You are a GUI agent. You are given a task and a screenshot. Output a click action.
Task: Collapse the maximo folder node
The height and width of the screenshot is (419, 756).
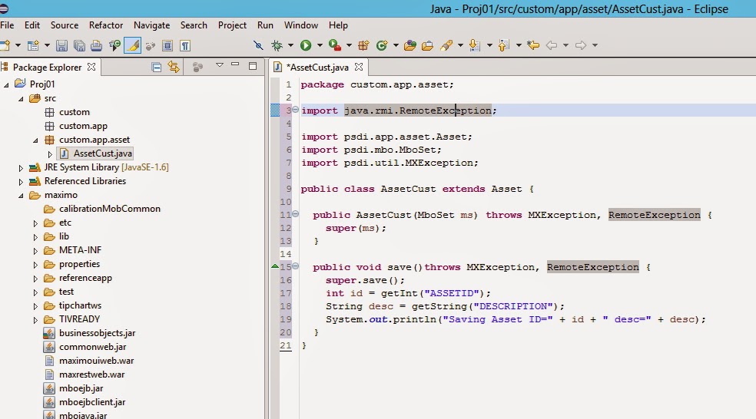pos(21,196)
